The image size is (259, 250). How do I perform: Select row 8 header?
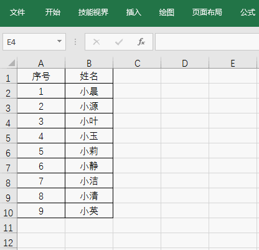point(8,181)
